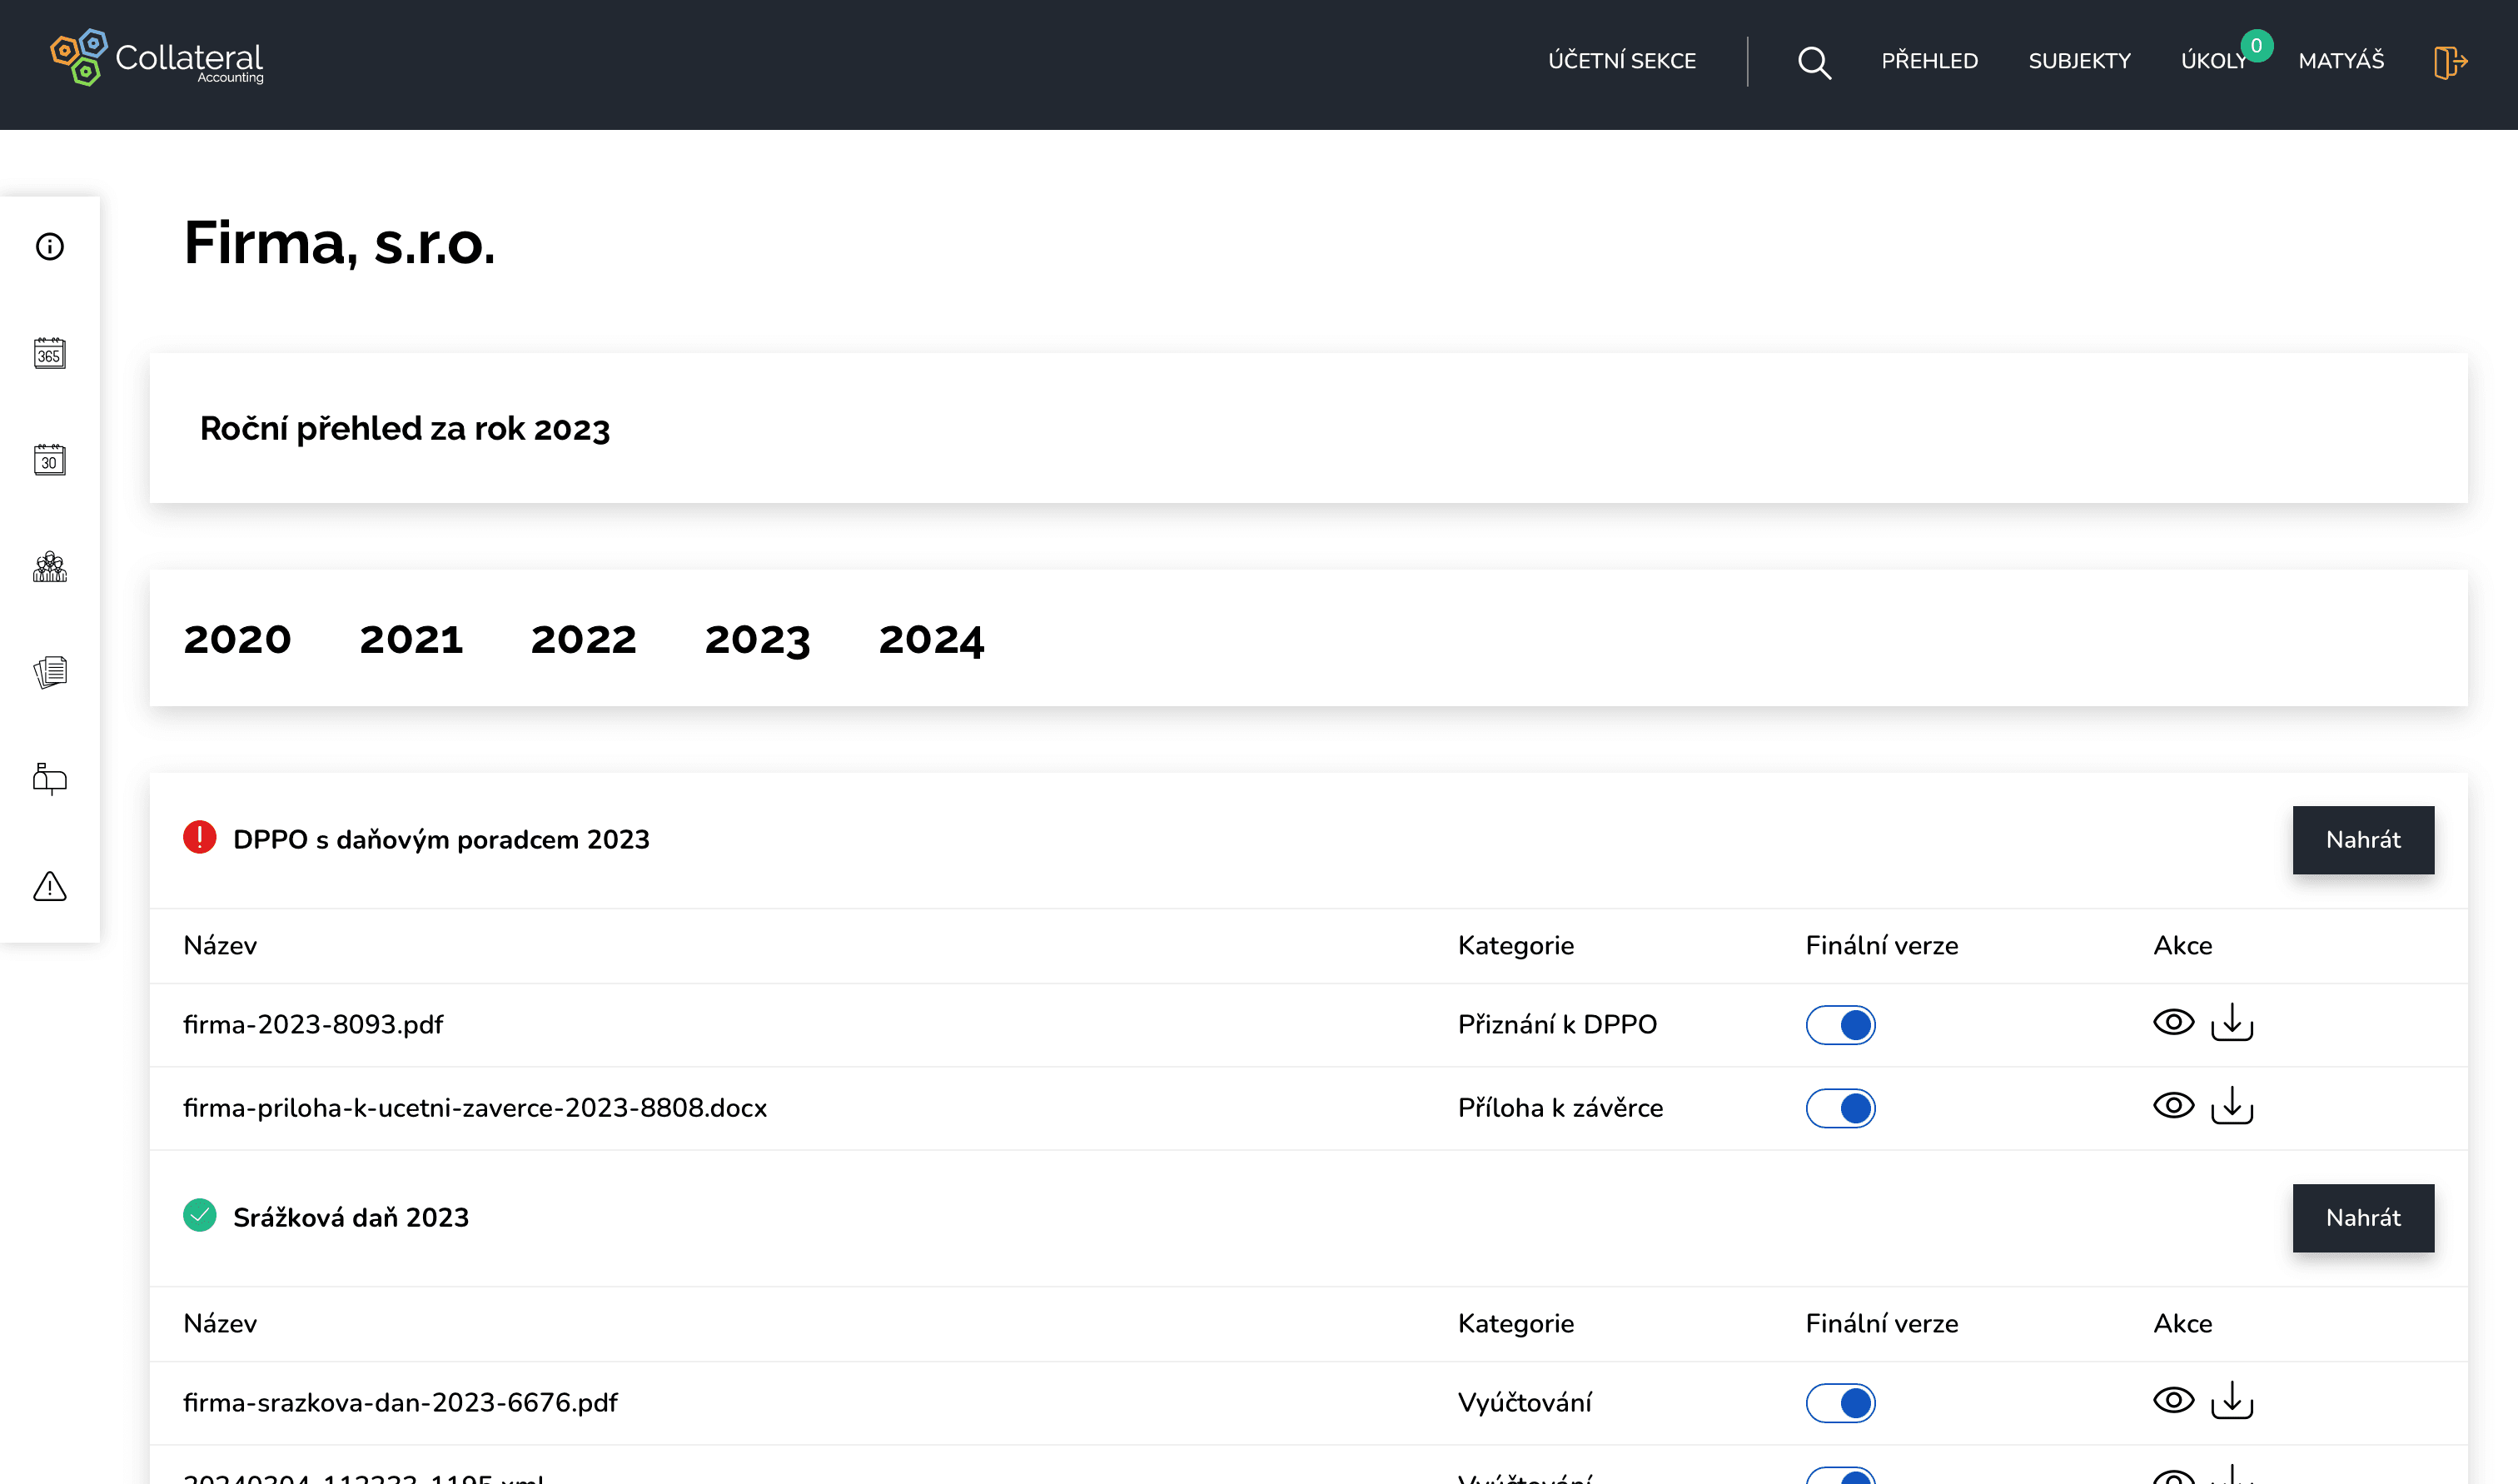Open the documents sidebar icon
Screen dimensions: 2518x1484
pos(50,673)
